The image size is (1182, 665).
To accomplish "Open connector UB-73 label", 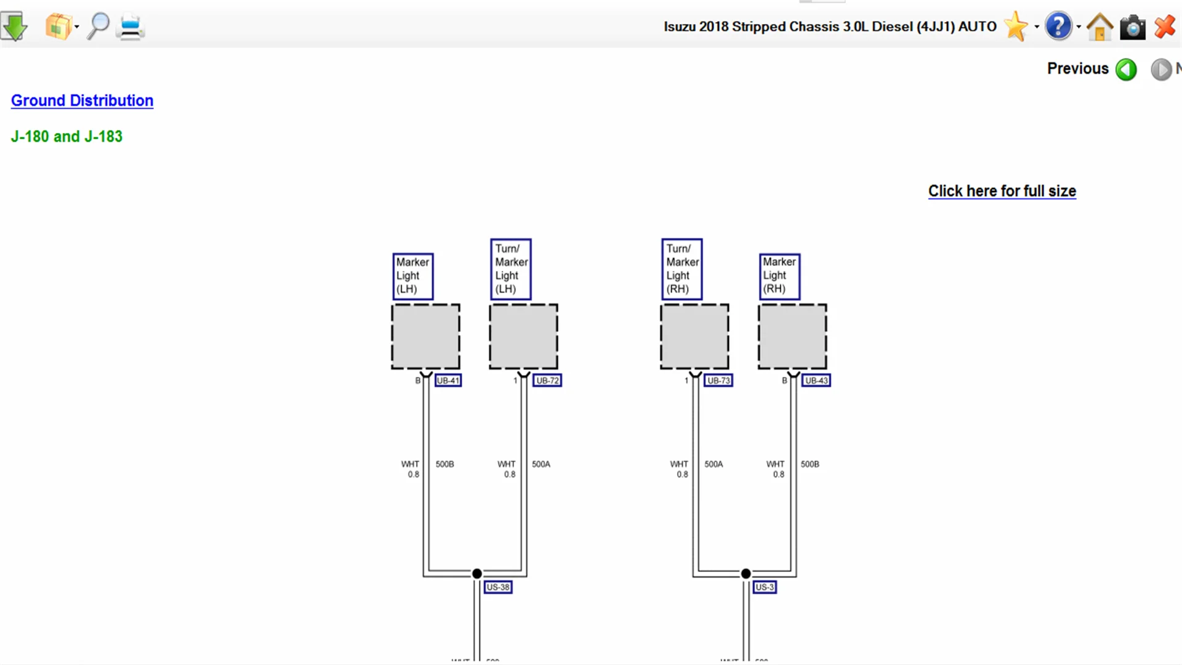I will coord(718,381).
